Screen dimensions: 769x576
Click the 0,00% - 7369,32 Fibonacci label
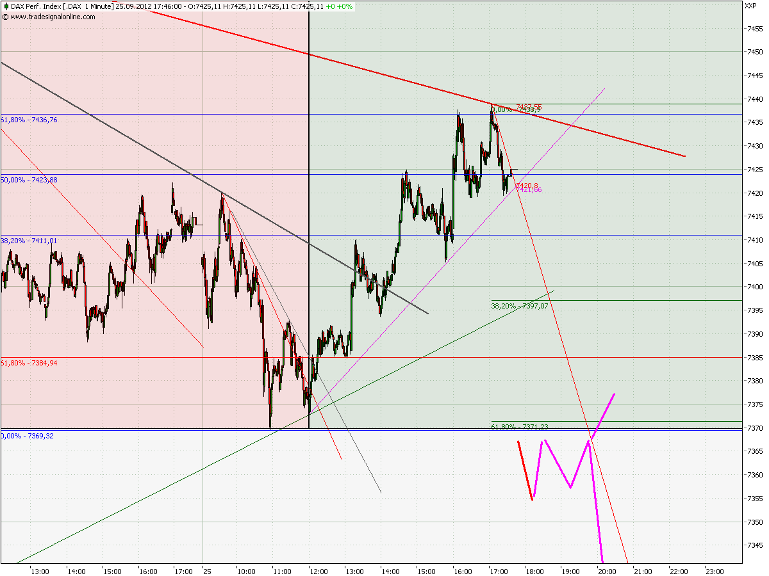coord(27,437)
